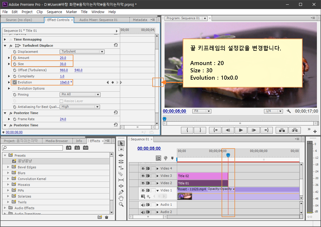Switch to Audio Mixer: Sequence 01 tab
Screen dimensions: 321x227
(99, 20)
